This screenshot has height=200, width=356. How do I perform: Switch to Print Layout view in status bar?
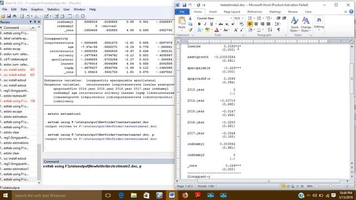coord(283,187)
